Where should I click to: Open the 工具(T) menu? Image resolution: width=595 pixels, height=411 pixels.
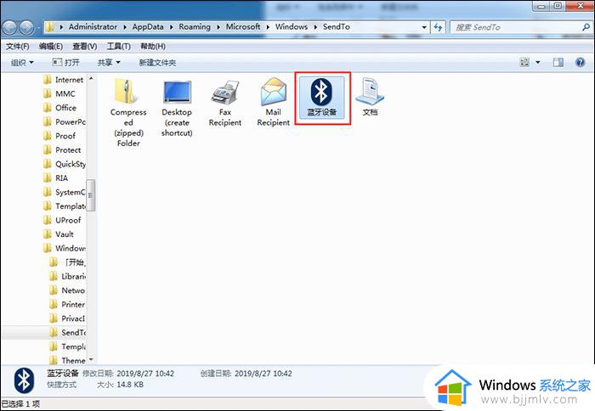point(118,46)
